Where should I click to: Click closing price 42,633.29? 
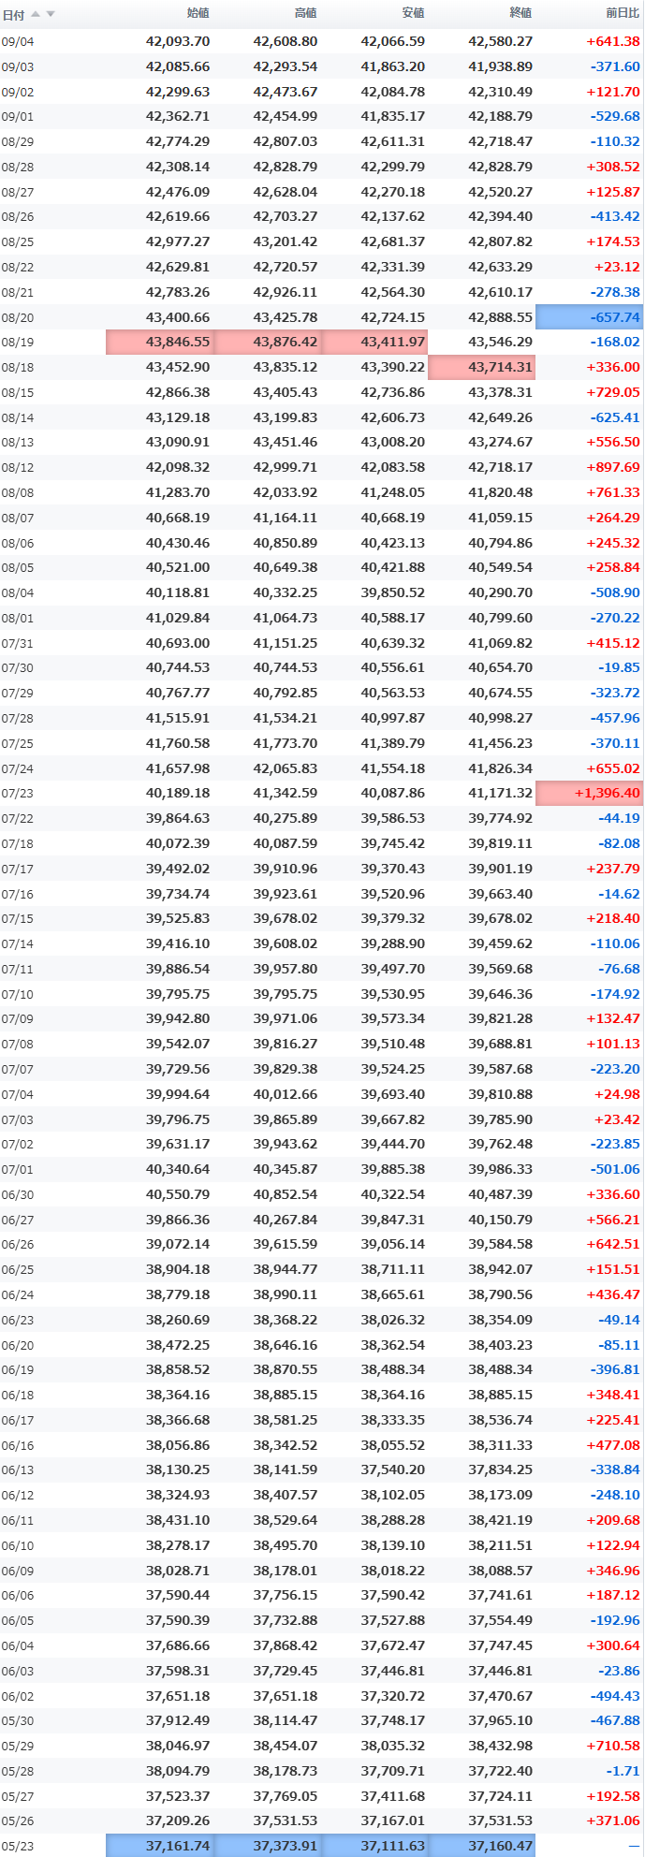501,268
